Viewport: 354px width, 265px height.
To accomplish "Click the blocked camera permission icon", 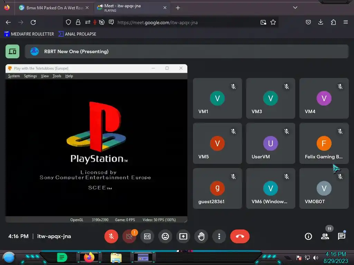I will coord(102,22).
